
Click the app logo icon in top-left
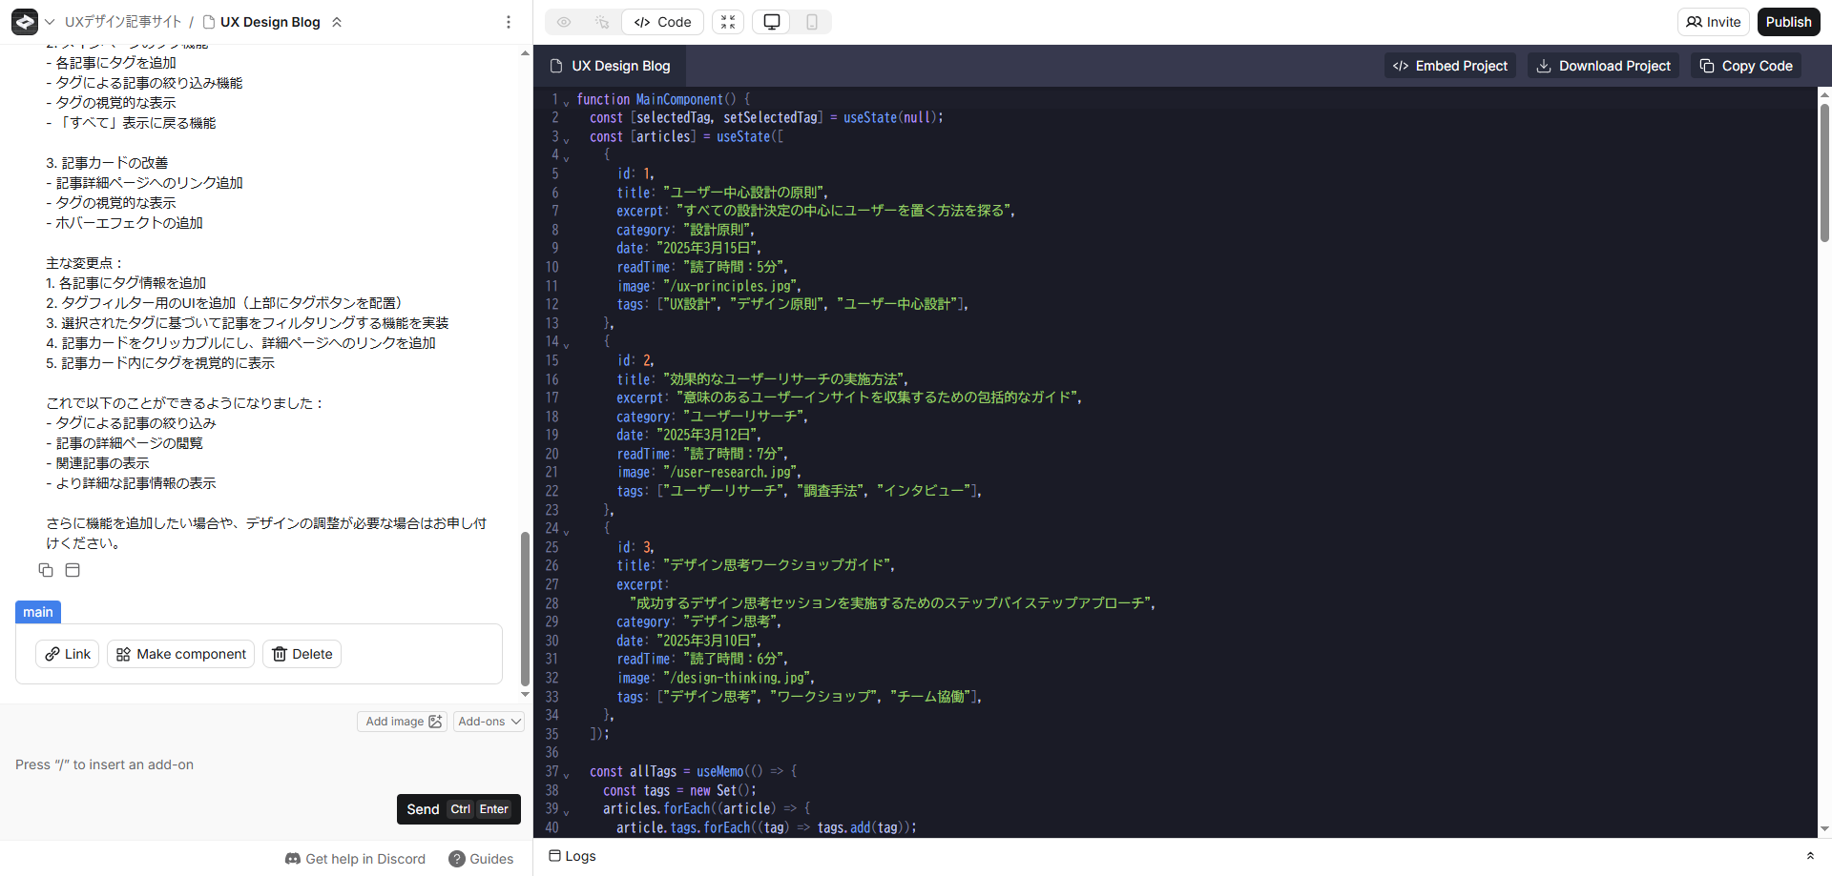point(25,22)
